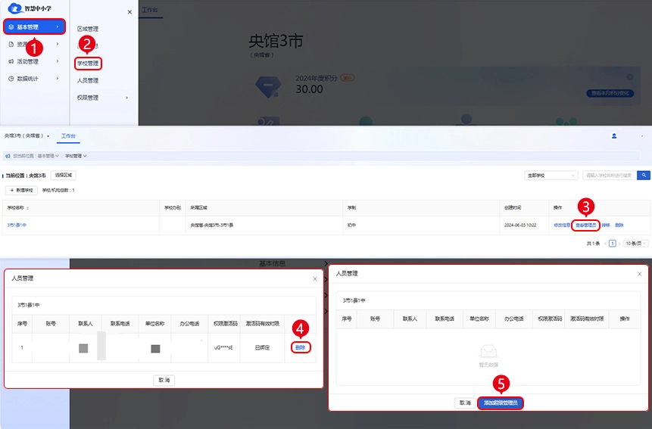Open the 10条/页 page size dropdown
652x429 pixels.
pos(635,244)
